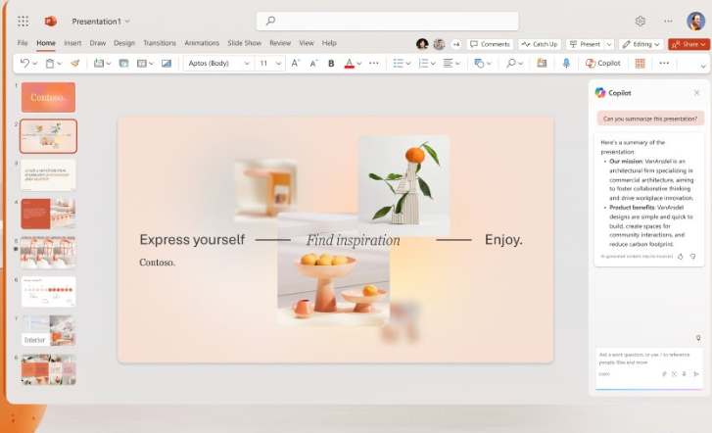Viewport: 712px width, 433px height.
Task: Click the Comments button
Action: point(490,44)
